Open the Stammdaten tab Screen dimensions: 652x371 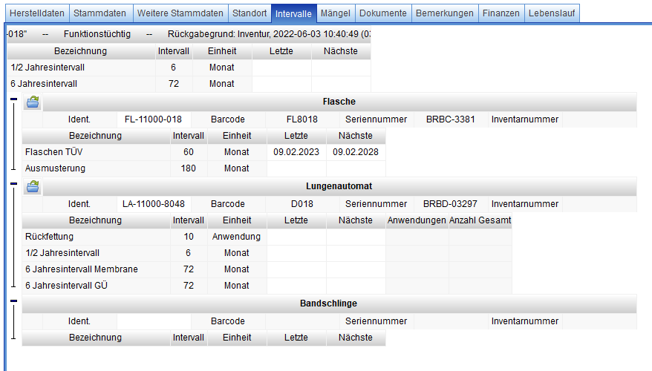(100, 13)
